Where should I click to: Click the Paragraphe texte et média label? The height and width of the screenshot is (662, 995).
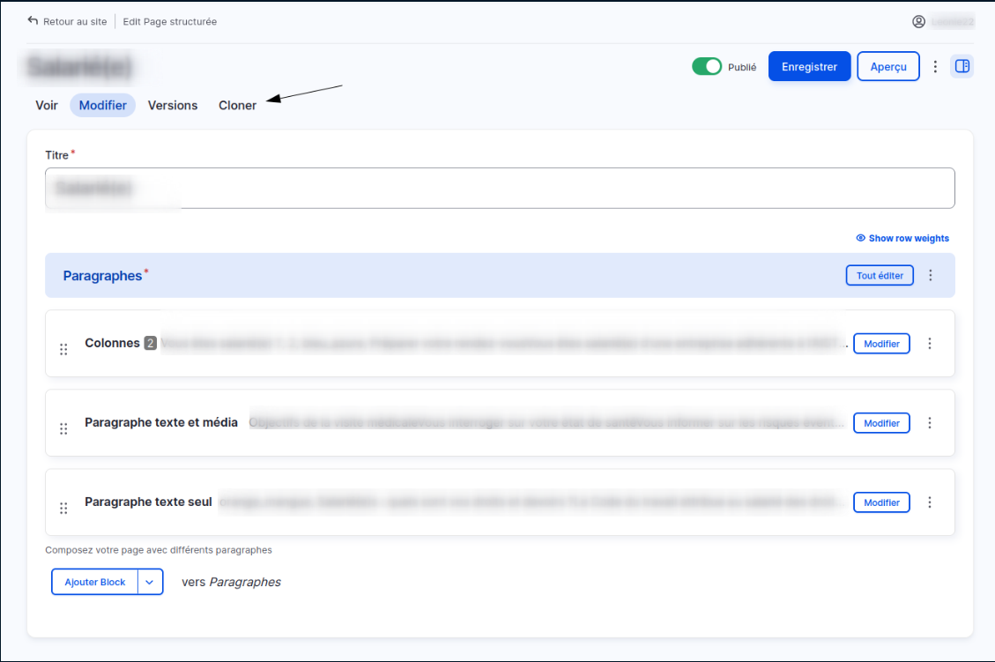(x=161, y=422)
